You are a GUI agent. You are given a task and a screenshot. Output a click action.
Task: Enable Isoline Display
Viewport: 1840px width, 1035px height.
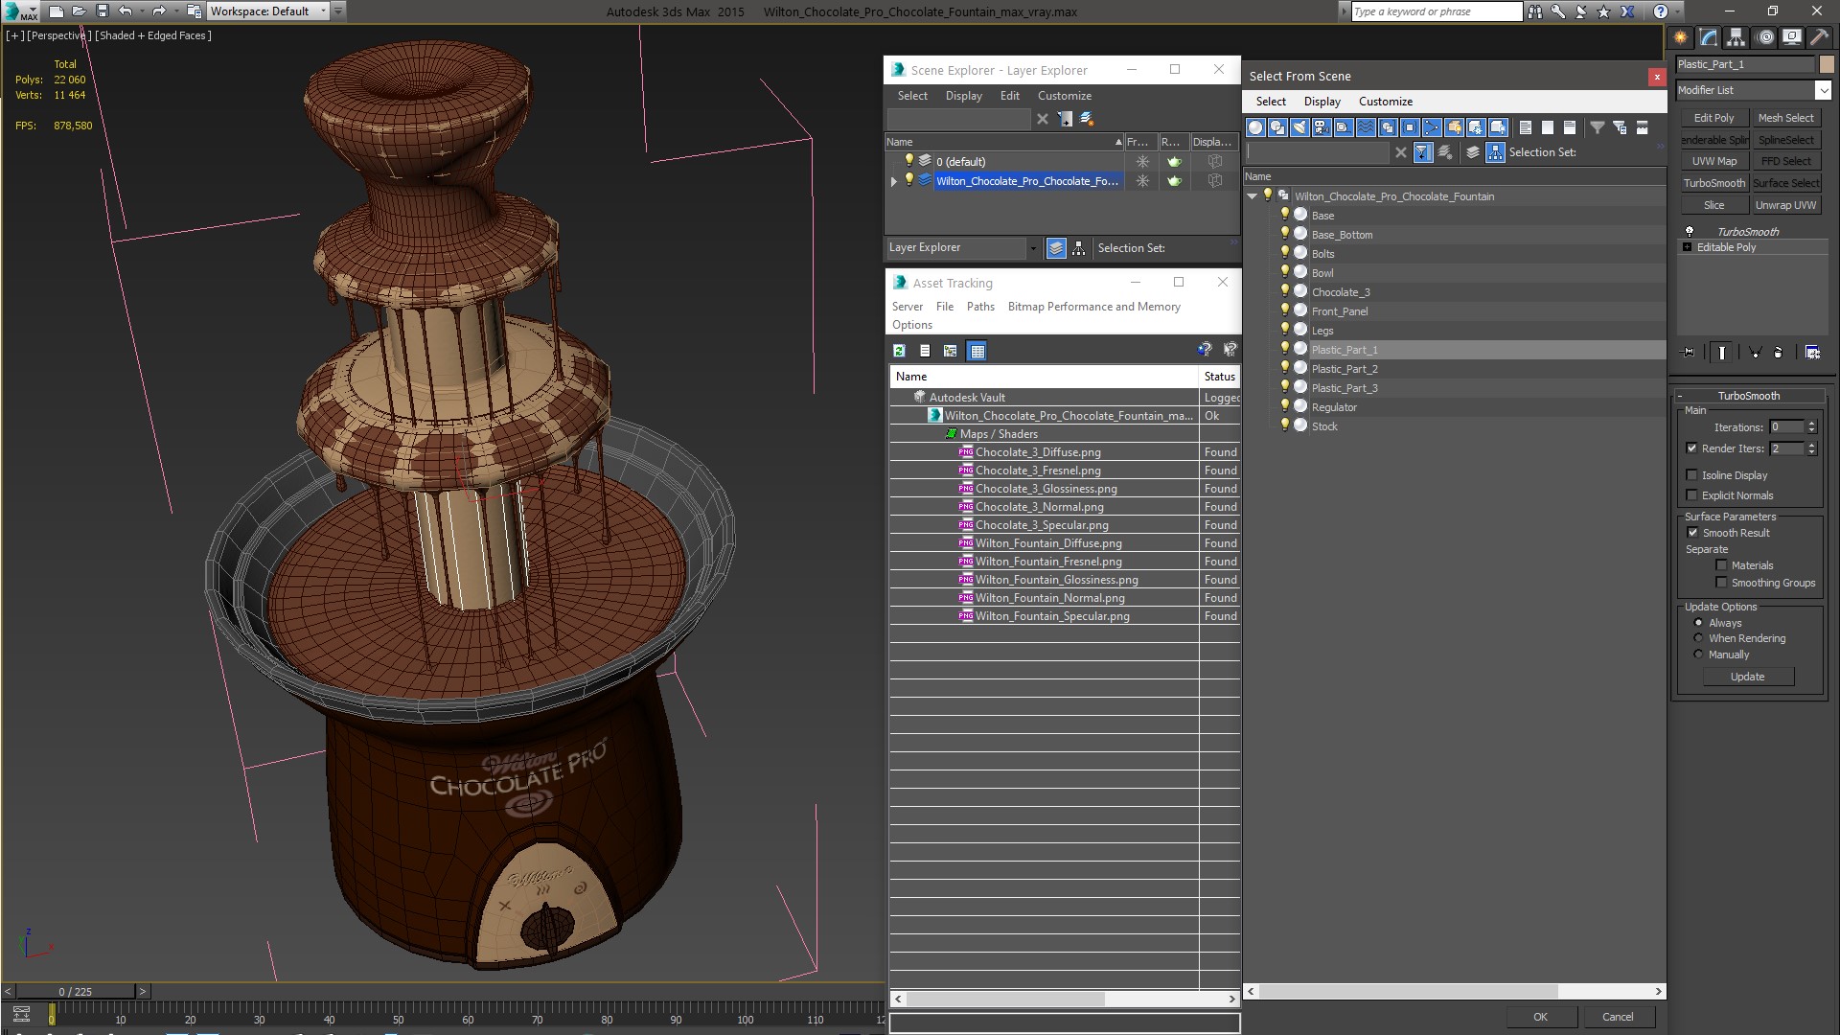click(x=1692, y=475)
